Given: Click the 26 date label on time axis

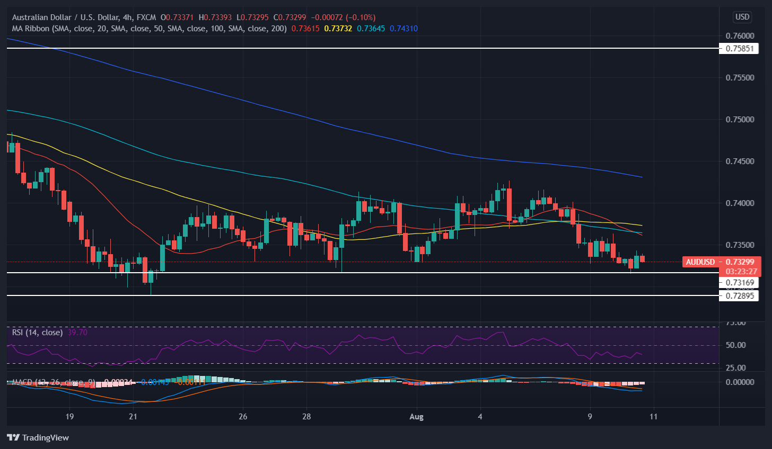Looking at the screenshot, I should point(243,417).
